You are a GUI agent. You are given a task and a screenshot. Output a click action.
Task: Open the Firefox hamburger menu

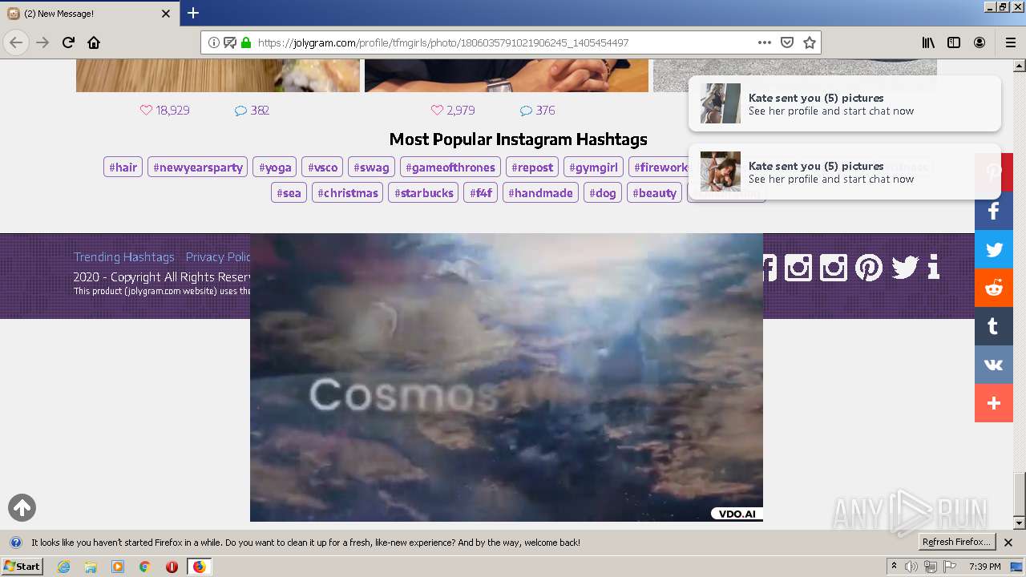tap(1010, 42)
